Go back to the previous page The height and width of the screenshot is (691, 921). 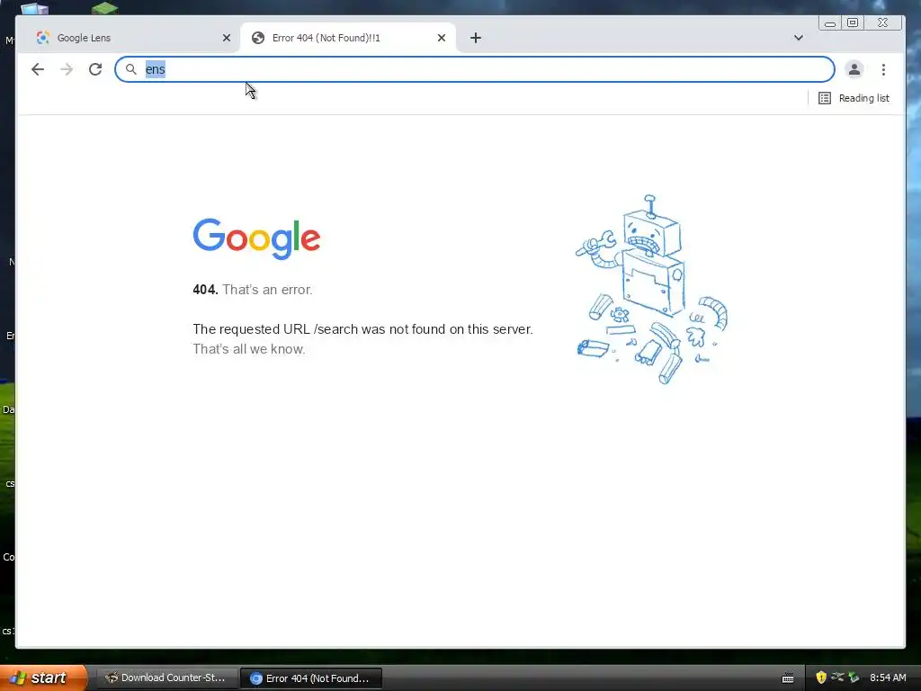[38, 69]
